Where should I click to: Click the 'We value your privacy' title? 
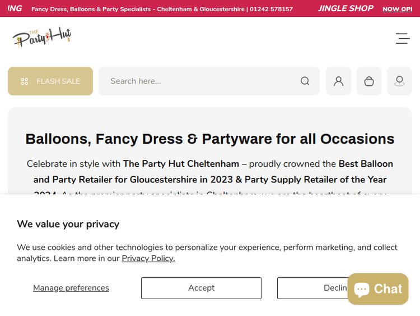(68, 224)
